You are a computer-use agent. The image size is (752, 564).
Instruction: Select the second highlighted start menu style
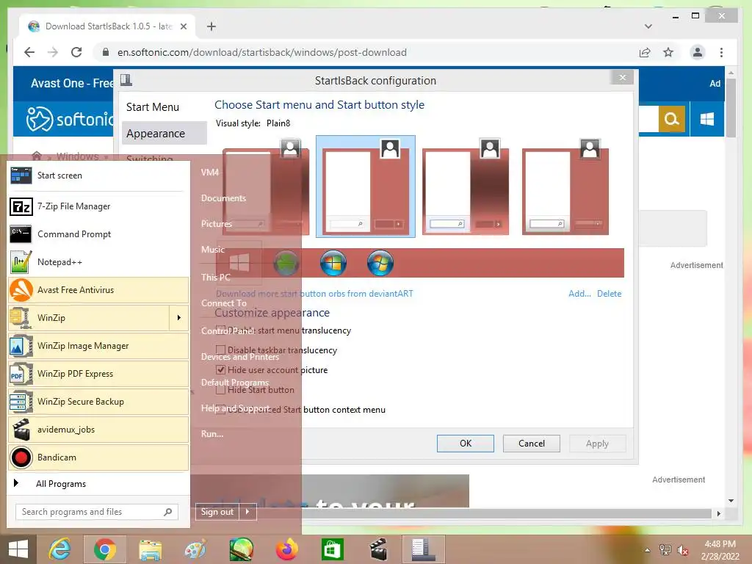click(366, 187)
